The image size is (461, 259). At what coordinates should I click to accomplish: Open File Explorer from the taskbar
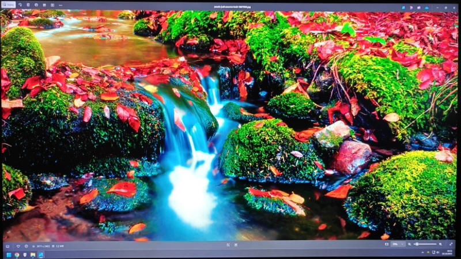click(x=33, y=254)
